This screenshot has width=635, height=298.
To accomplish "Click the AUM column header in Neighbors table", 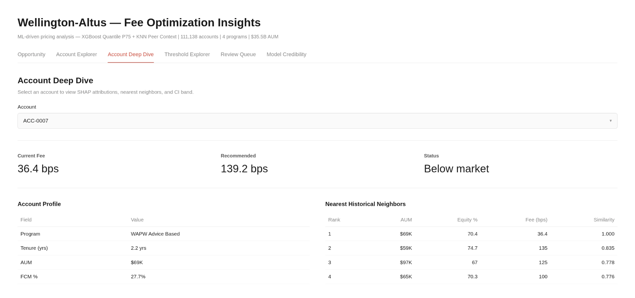I will pos(406,220).
